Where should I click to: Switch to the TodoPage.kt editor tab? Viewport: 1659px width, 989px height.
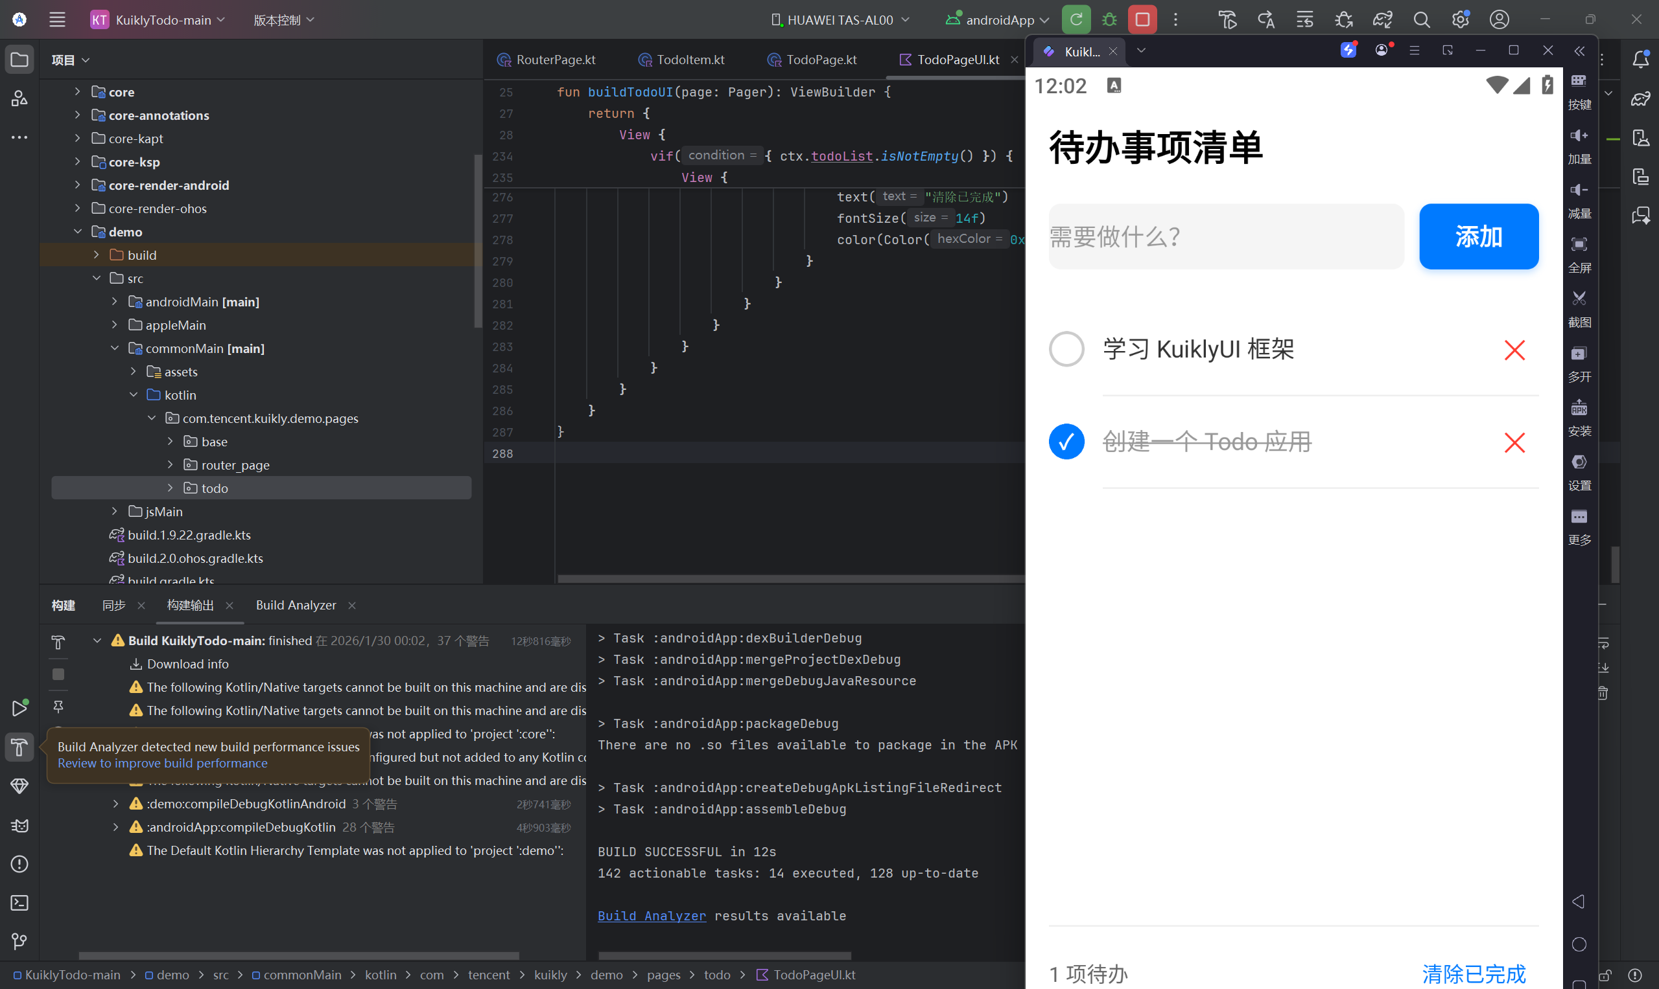(x=821, y=60)
